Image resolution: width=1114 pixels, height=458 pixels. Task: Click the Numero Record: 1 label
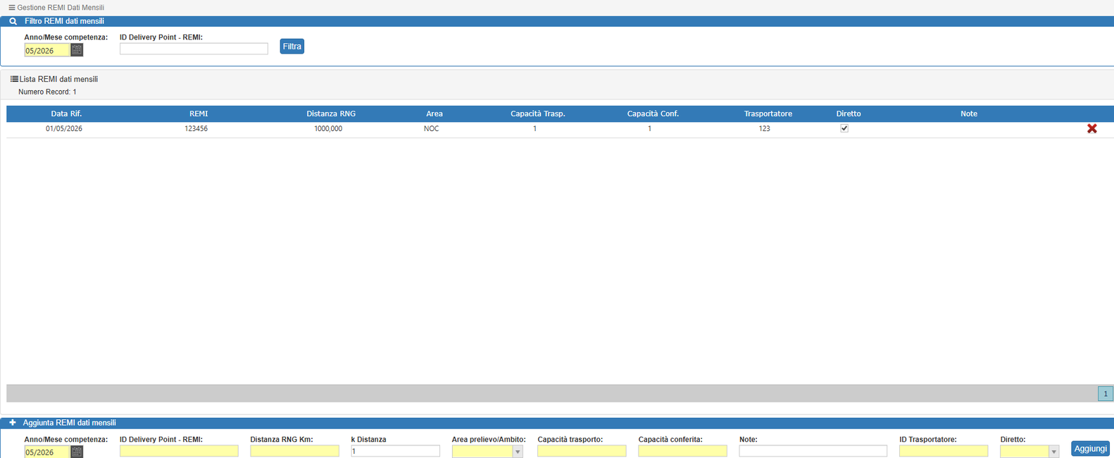(x=47, y=92)
